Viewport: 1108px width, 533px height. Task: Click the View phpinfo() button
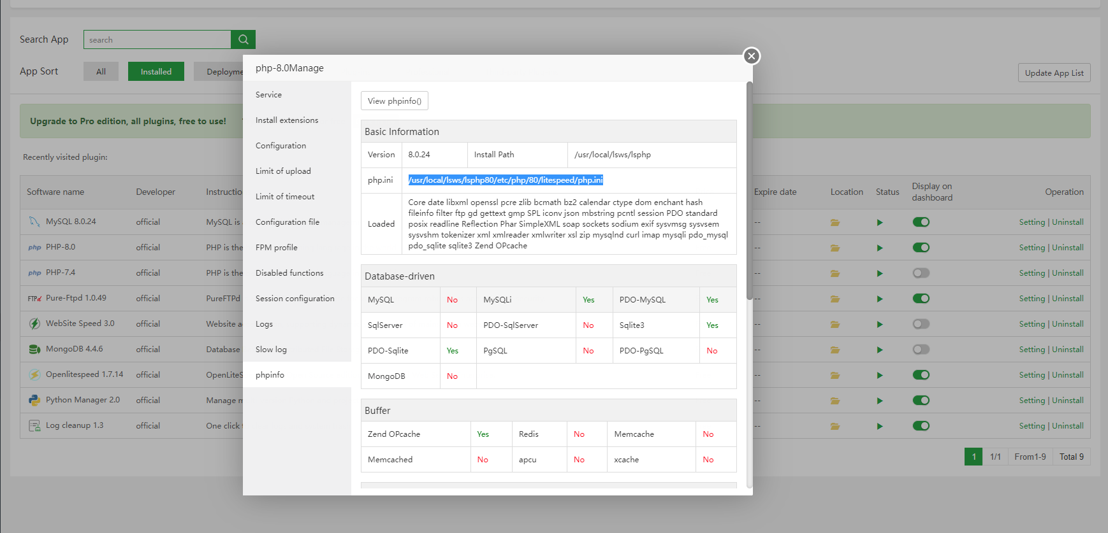(x=394, y=101)
